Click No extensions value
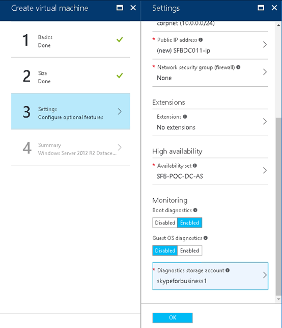This screenshot has width=282, height=328. (176, 127)
